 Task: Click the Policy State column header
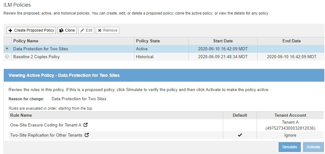click(x=148, y=41)
